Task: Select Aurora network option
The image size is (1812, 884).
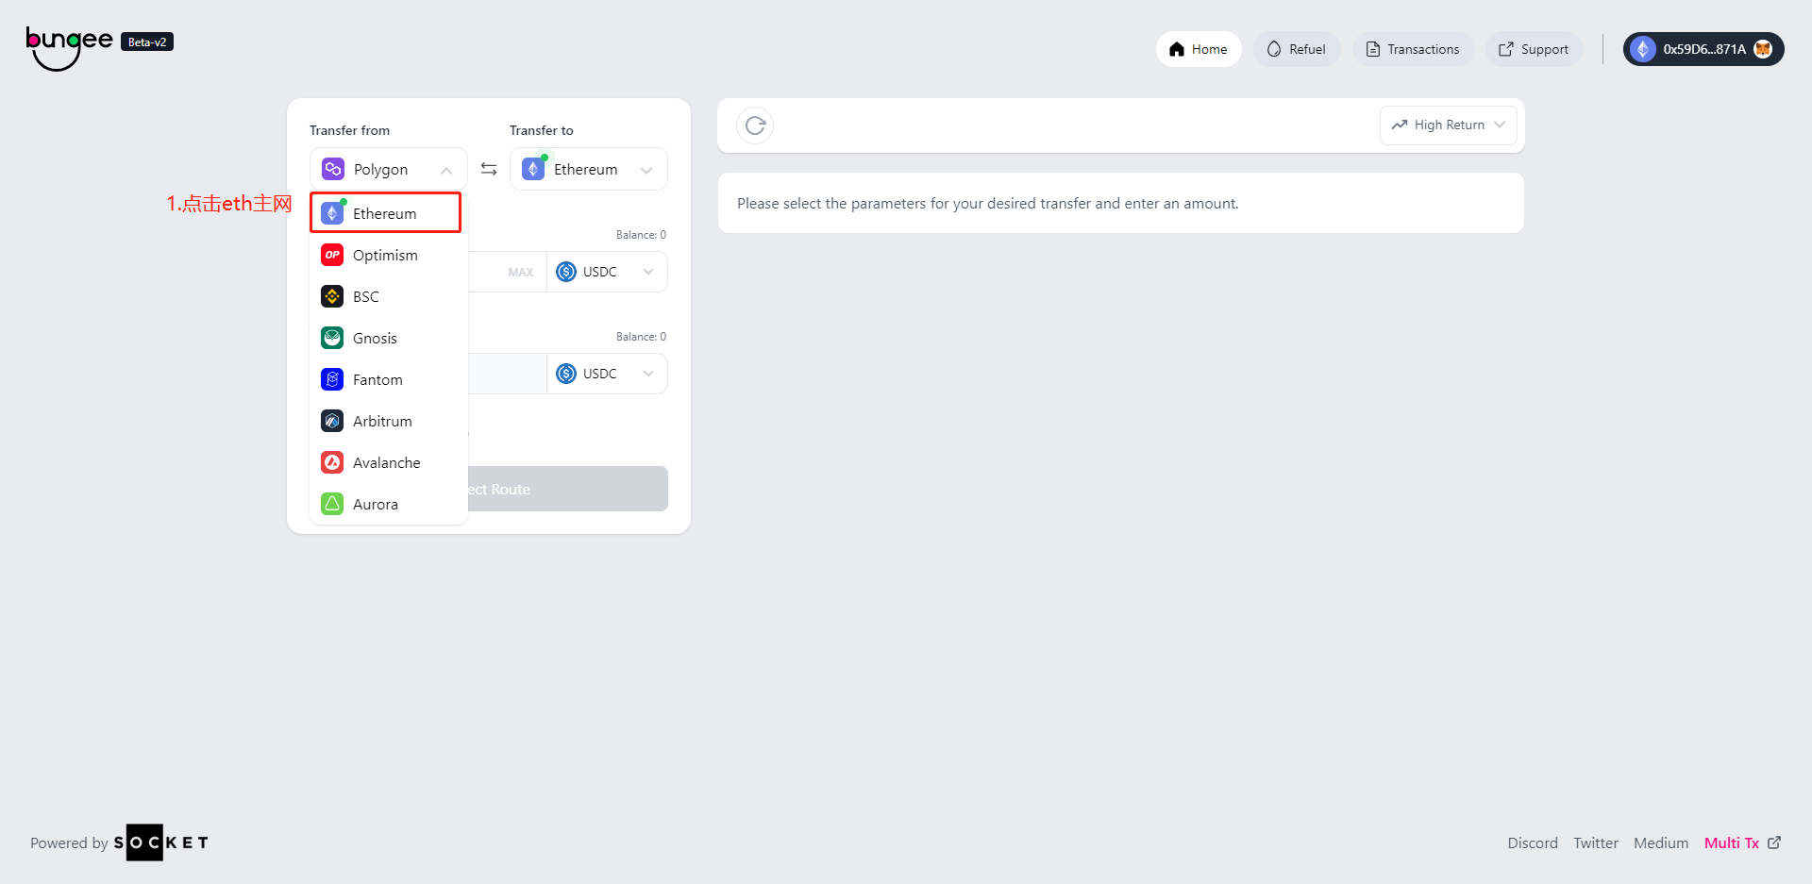Action: point(375,504)
